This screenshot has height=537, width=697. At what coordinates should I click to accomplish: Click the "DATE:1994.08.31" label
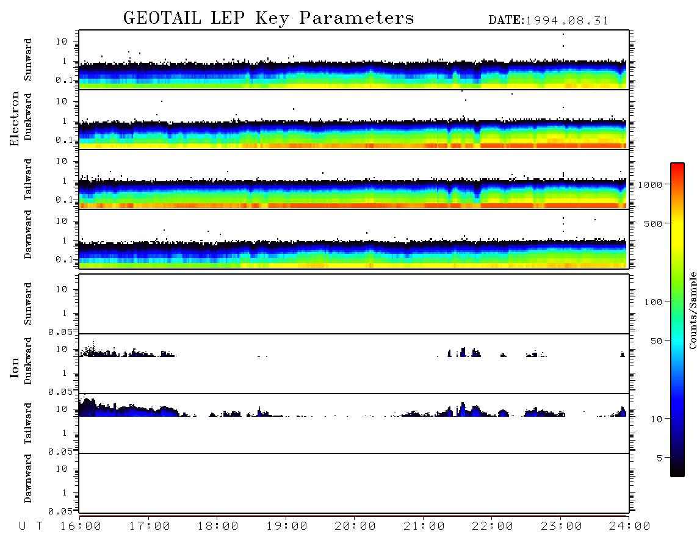[x=548, y=21]
